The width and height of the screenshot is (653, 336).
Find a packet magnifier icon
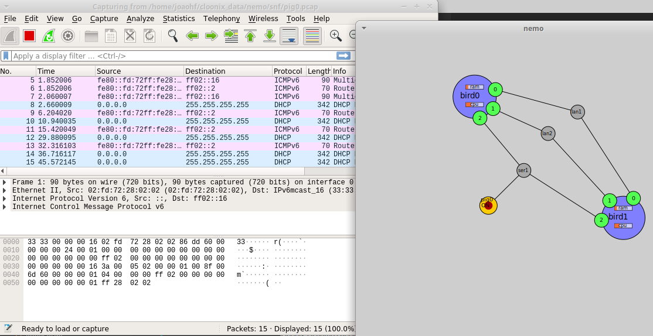[172, 36]
